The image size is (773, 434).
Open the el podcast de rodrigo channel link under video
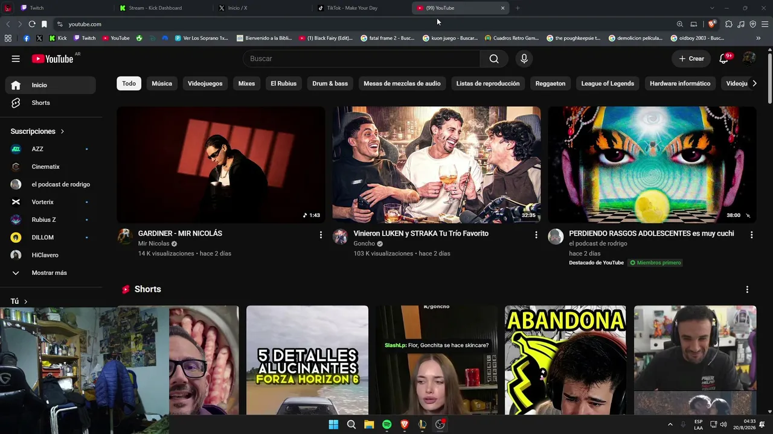coord(598,244)
